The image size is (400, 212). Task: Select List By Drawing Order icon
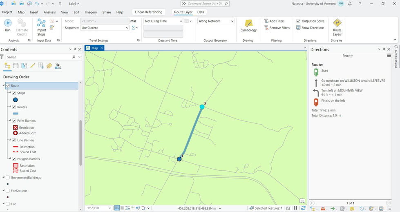tap(7, 66)
